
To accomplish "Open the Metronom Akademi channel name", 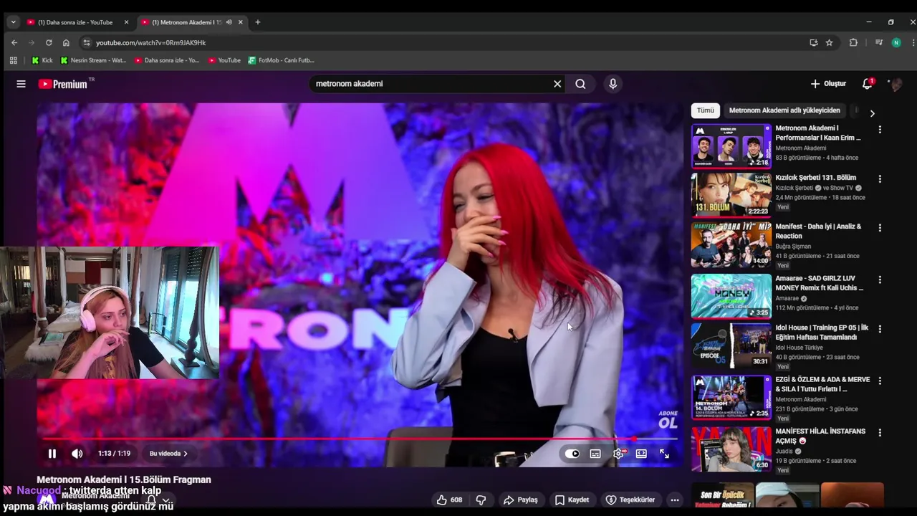I will (x=95, y=496).
